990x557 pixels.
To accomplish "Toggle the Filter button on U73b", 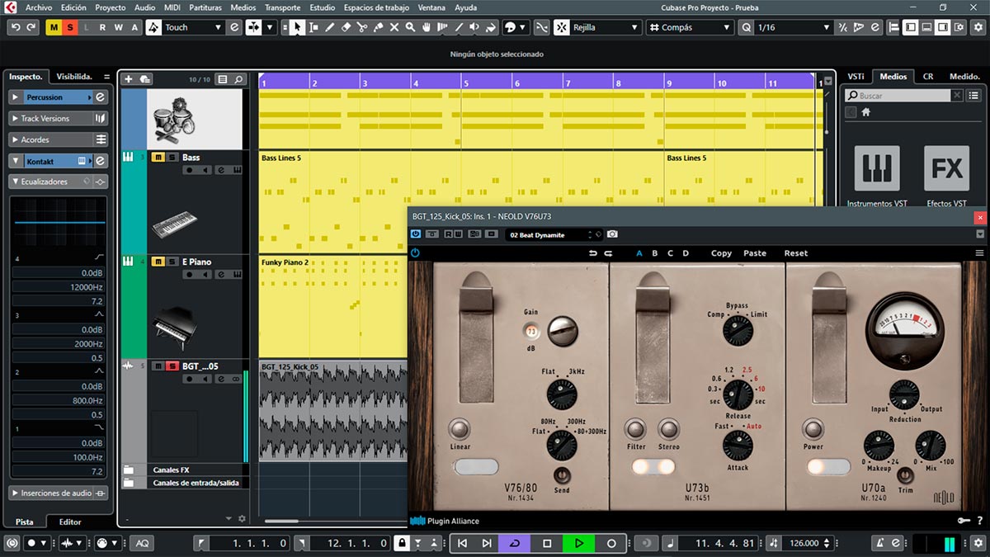I will (635, 429).
